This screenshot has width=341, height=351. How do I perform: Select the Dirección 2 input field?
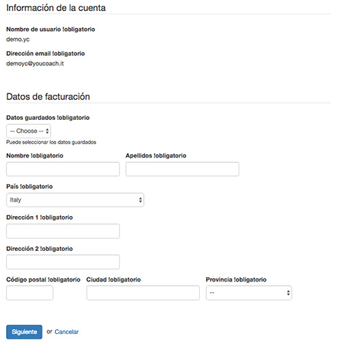63,262
